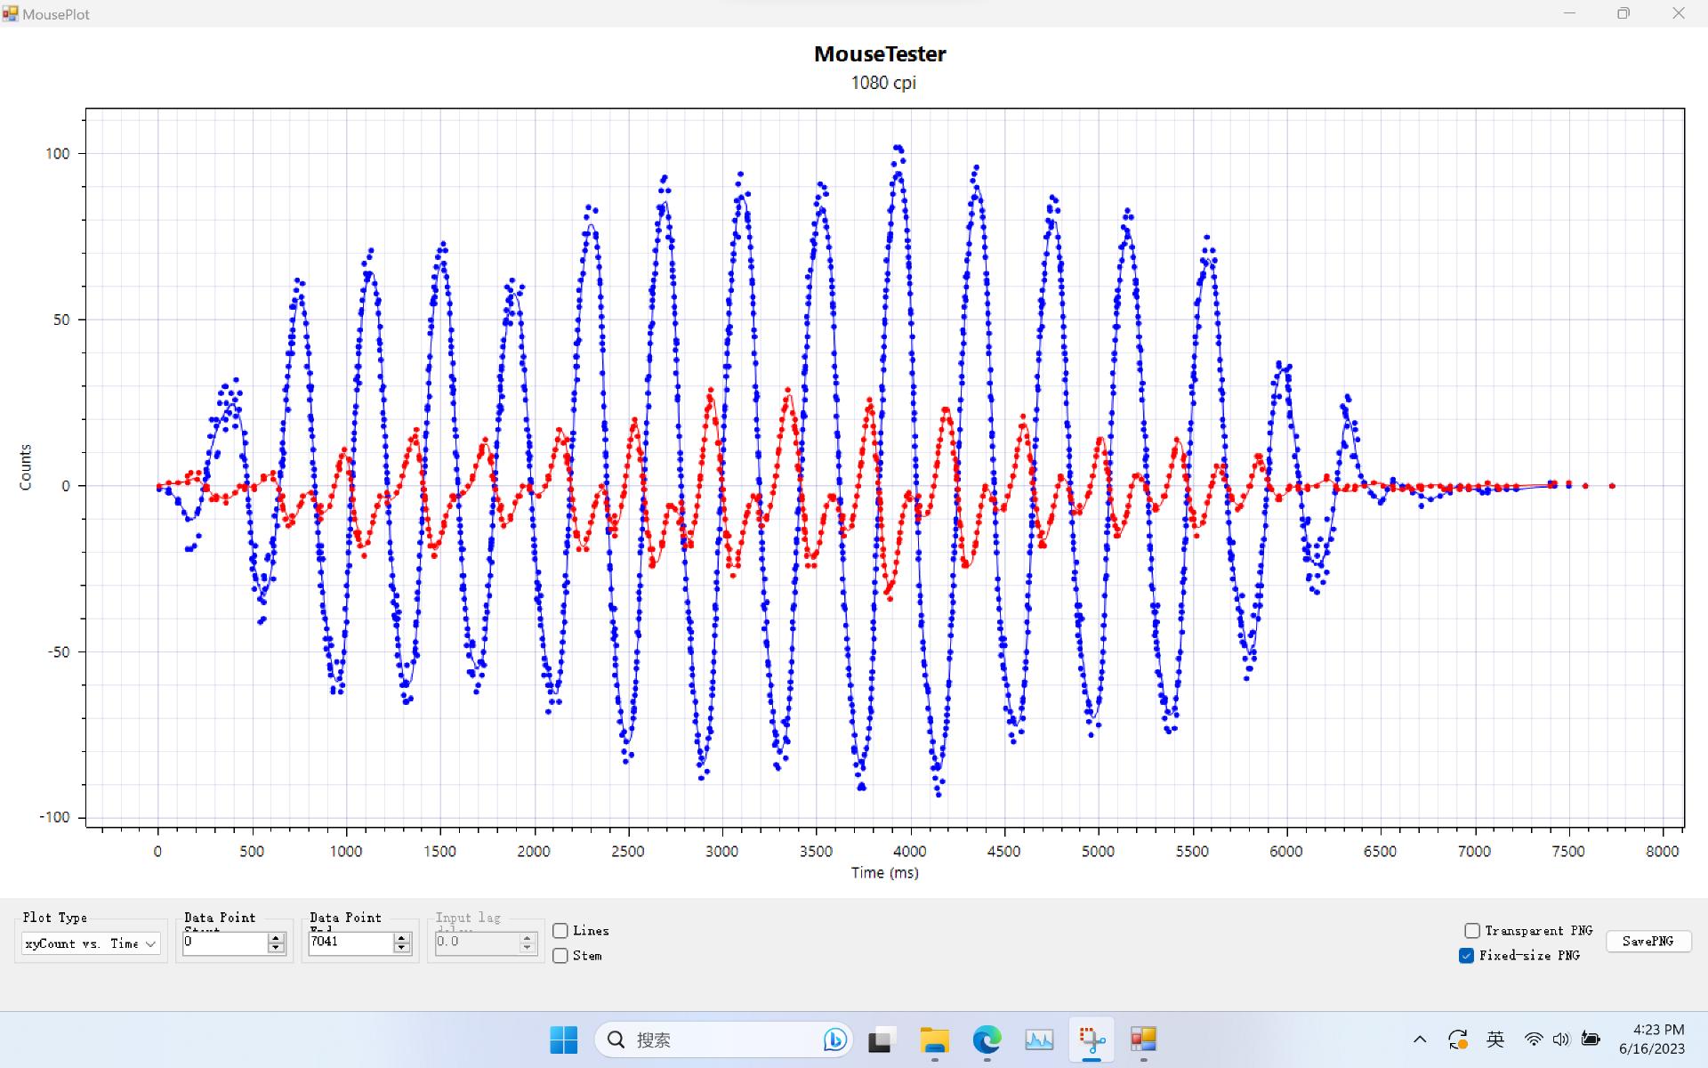Open Snipping Tool in the taskbar
The width and height of the screenshot is (1708, 1068).
tap(1092, 1040)
